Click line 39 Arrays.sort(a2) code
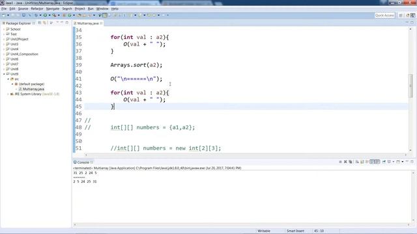The image size is (417, 234). (x=136, y=65)
